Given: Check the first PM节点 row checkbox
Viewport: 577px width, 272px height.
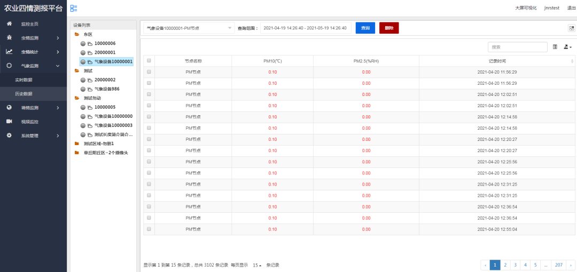Looking at the screenshot, I should pyautogui.click(x=149, y=72).
